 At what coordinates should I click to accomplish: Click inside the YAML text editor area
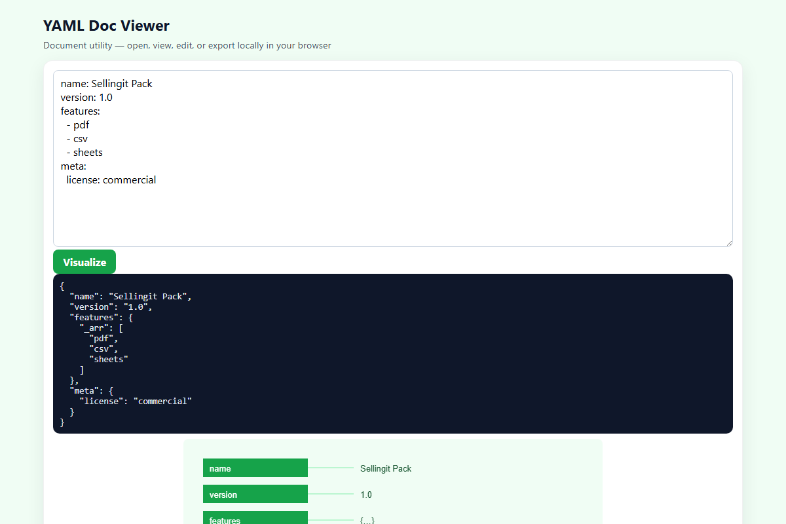(393, 159)
